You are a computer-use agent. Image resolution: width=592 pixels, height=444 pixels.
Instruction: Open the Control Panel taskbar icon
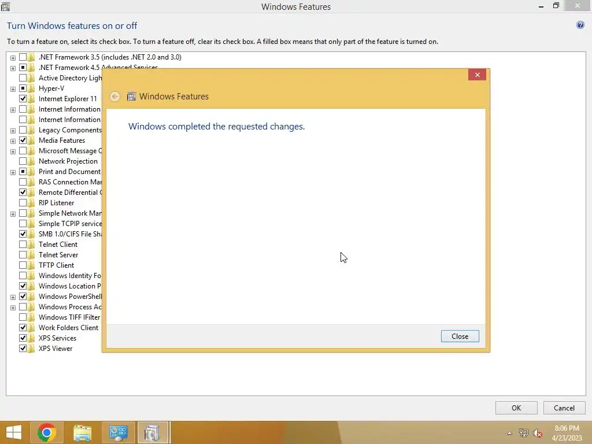pyautogui.click(x=118, y=432)
